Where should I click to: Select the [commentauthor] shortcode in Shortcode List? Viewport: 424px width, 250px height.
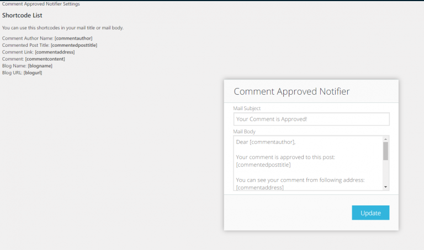(73, 39)
